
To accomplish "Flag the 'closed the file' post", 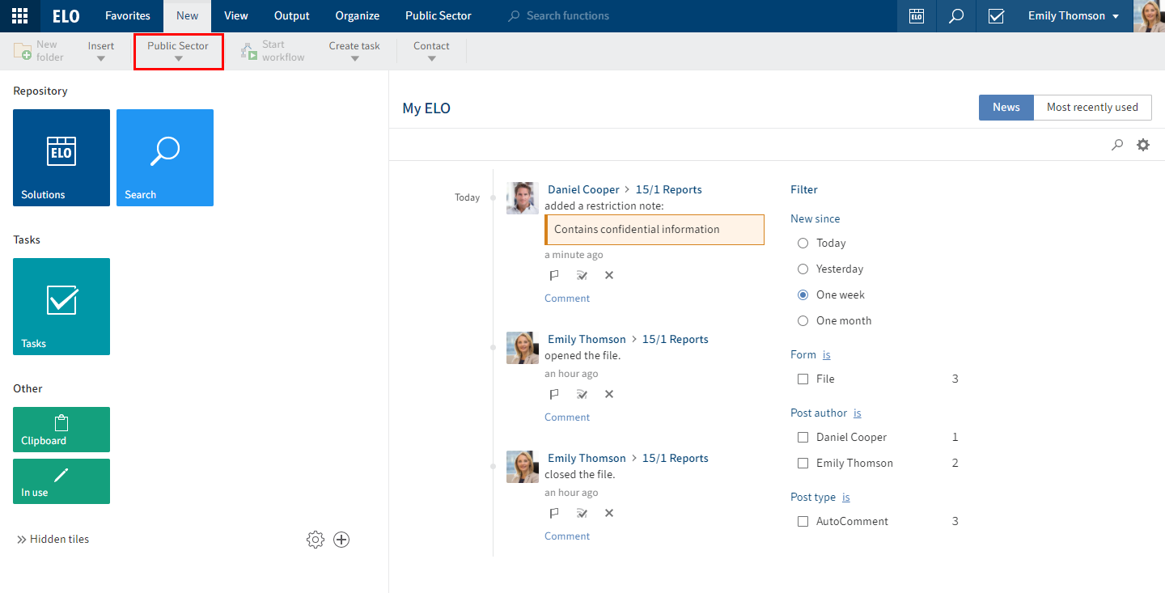I will pos(554,514).
